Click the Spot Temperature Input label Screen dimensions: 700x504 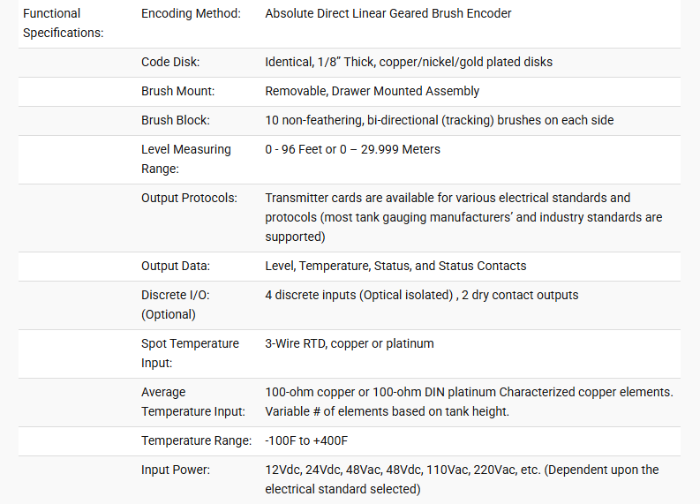point(190,354)
